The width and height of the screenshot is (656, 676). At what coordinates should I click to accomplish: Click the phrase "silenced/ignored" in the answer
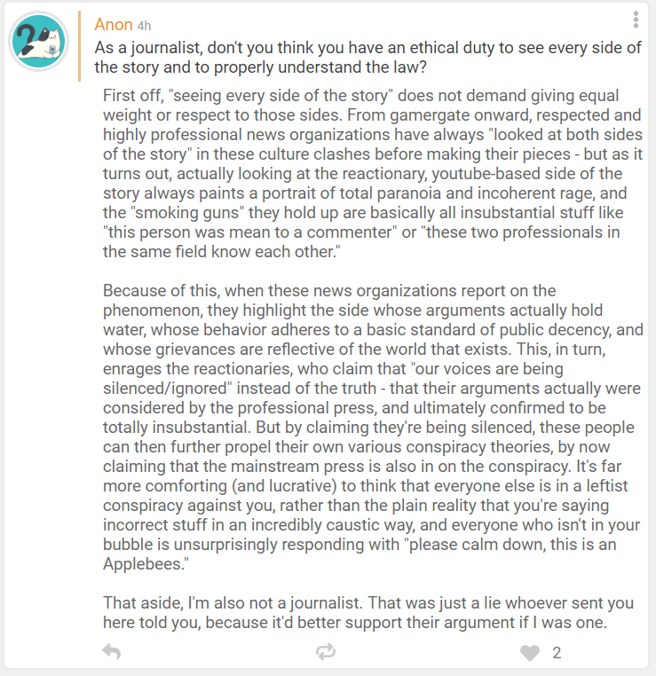tap(165, 389)
